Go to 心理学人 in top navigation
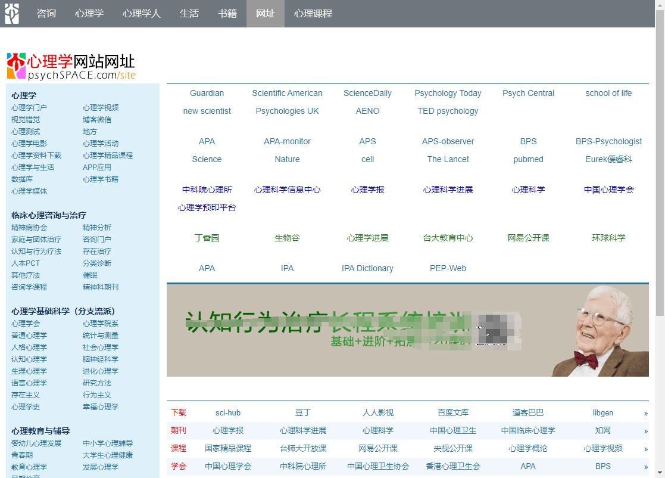Screen dimensions: 665x478 point(141,14)
